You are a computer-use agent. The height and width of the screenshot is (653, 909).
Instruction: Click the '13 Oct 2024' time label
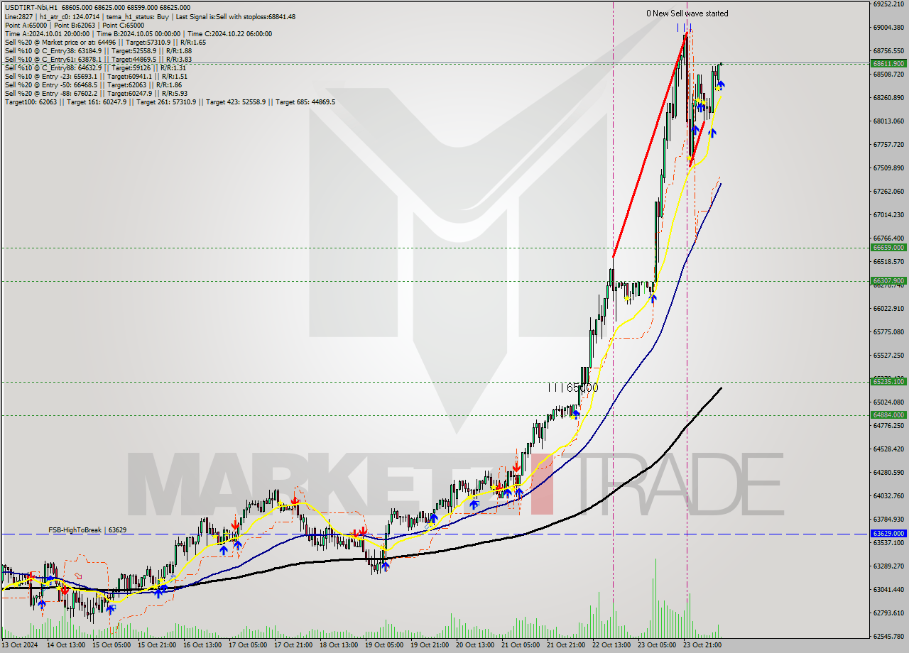coord(20,645)
